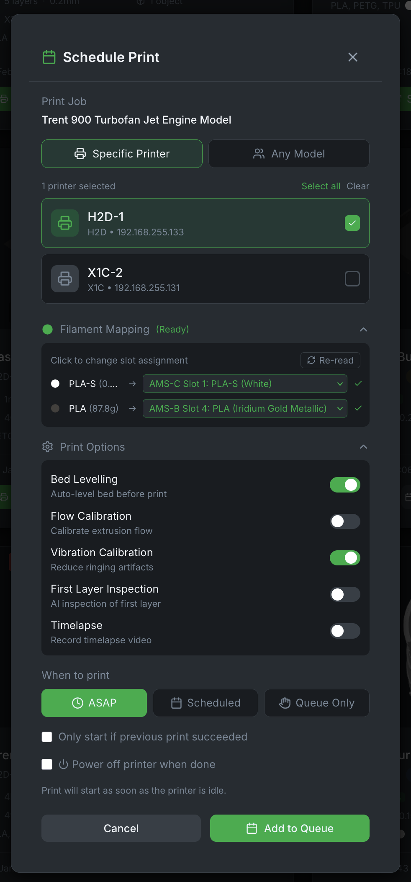Open the AMS-C Slot 1 PLA-S dropdown
This screenshot has width=411, height=882.
(x=245, y=384)
